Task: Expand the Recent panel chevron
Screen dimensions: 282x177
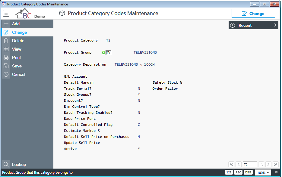Action: 275,25
